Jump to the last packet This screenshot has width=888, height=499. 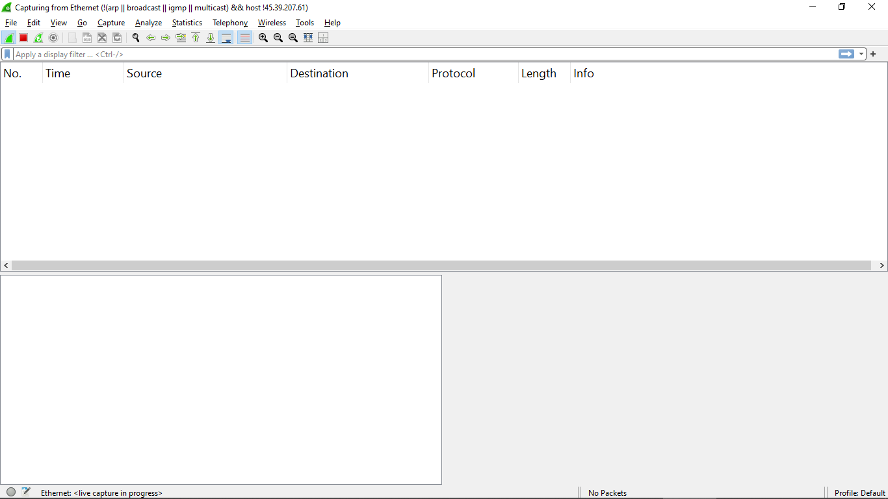(x=211, y=38)
